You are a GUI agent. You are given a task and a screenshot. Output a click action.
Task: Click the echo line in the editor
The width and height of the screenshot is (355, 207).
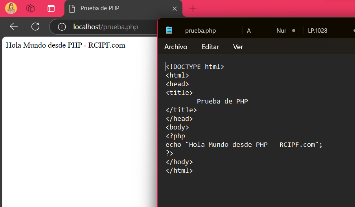244,144
